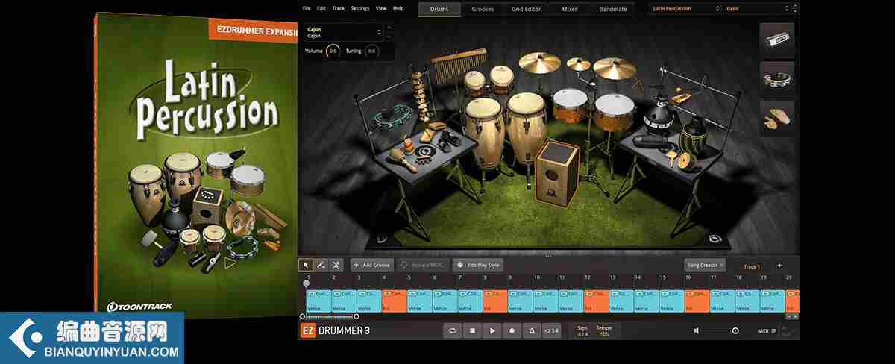Image resolution: width=895 pixels, height=364 pixels.
Task: Open the Settings menu
Action: tap(359, 8)
